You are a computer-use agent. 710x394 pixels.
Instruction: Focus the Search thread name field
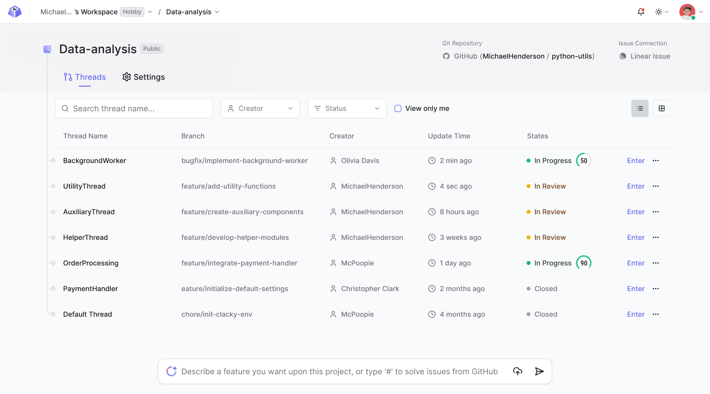134,108
